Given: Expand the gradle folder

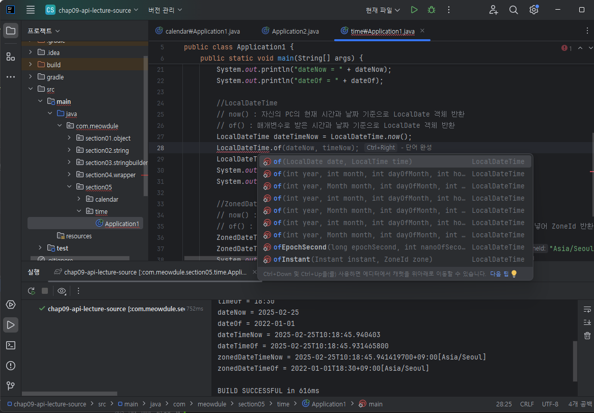Looking at the screenshot, I should pyautogui.click(x=30, y=76).
